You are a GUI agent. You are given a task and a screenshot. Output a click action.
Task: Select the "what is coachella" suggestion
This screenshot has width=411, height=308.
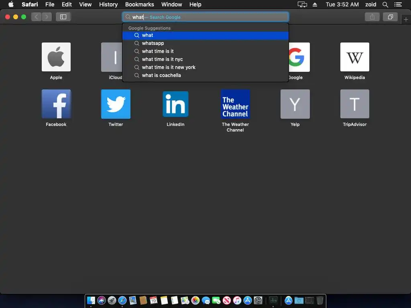[x=205, y=75]
